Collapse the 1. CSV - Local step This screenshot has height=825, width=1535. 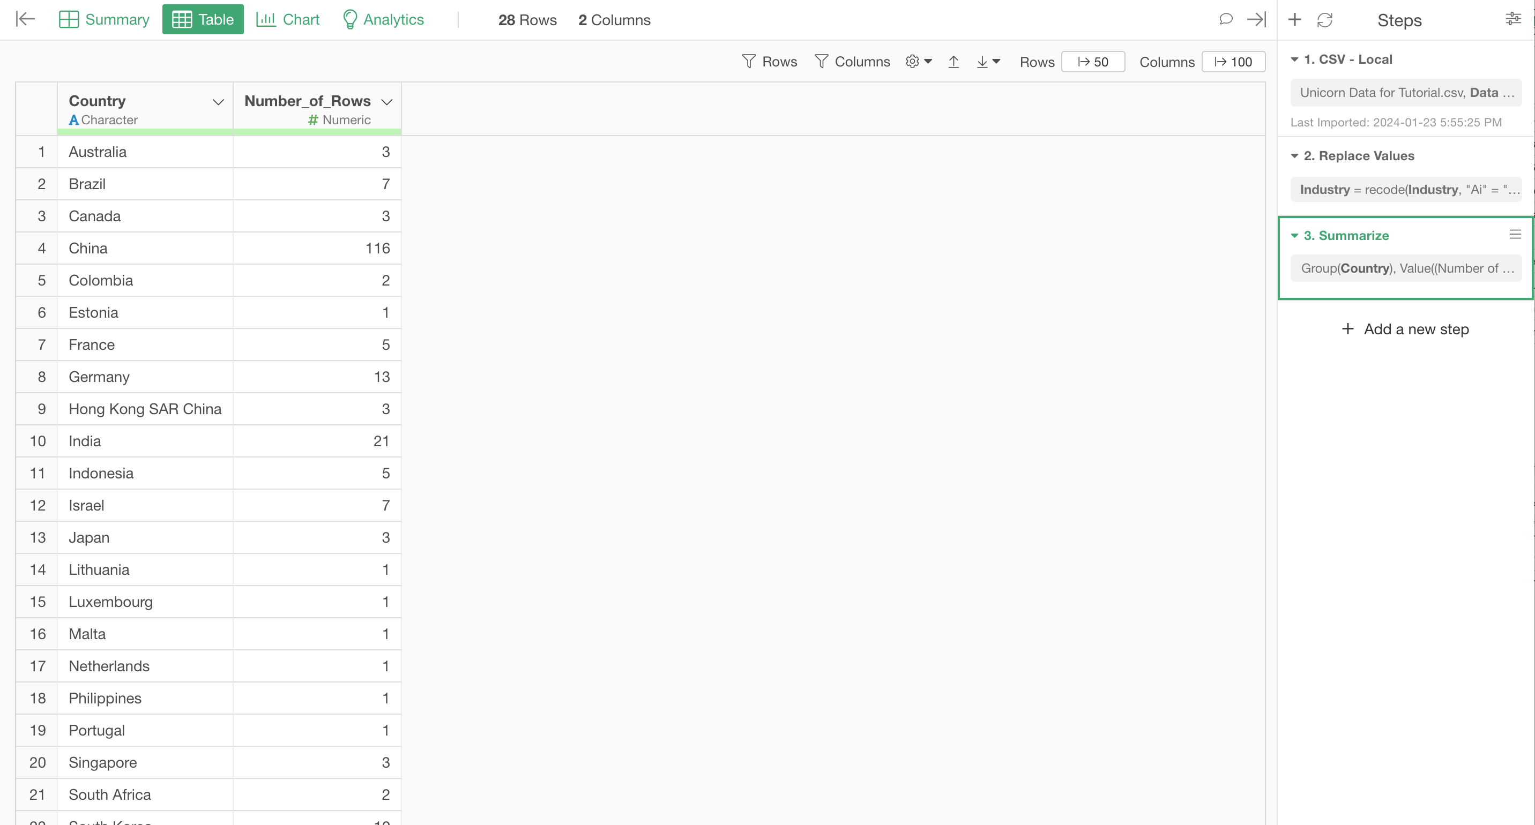pyautogui.click(x=1294, y=59)
